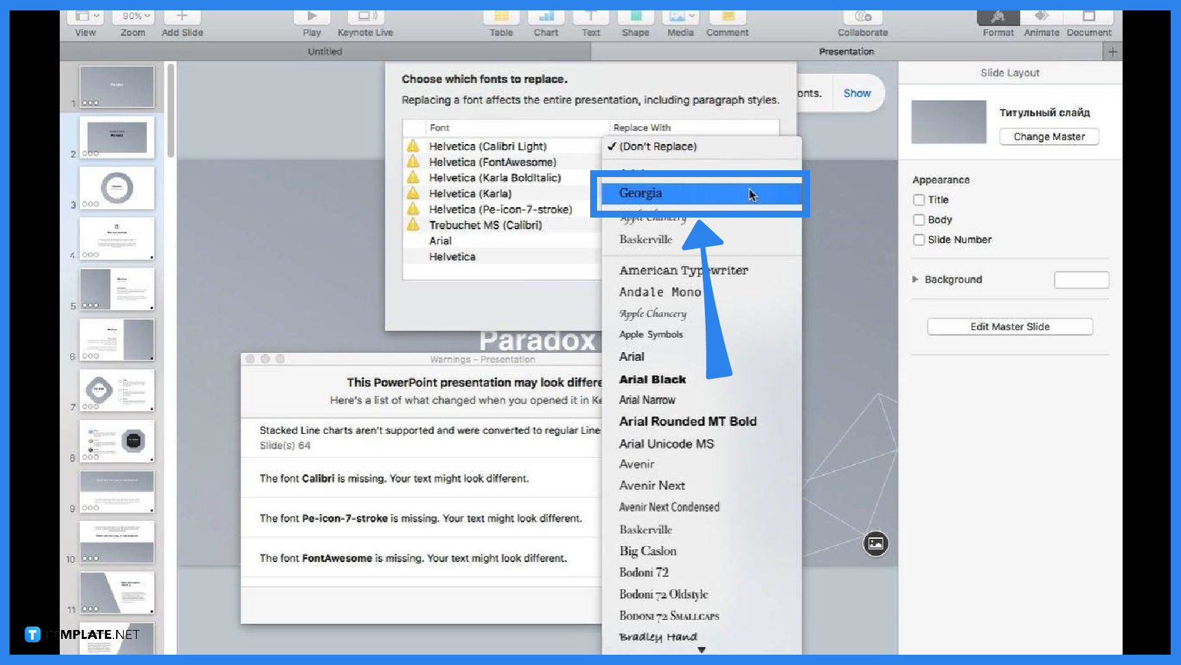Select slide 10 thumbnail
This screenshot has height=665, width=1181.
tap(117, 542)
